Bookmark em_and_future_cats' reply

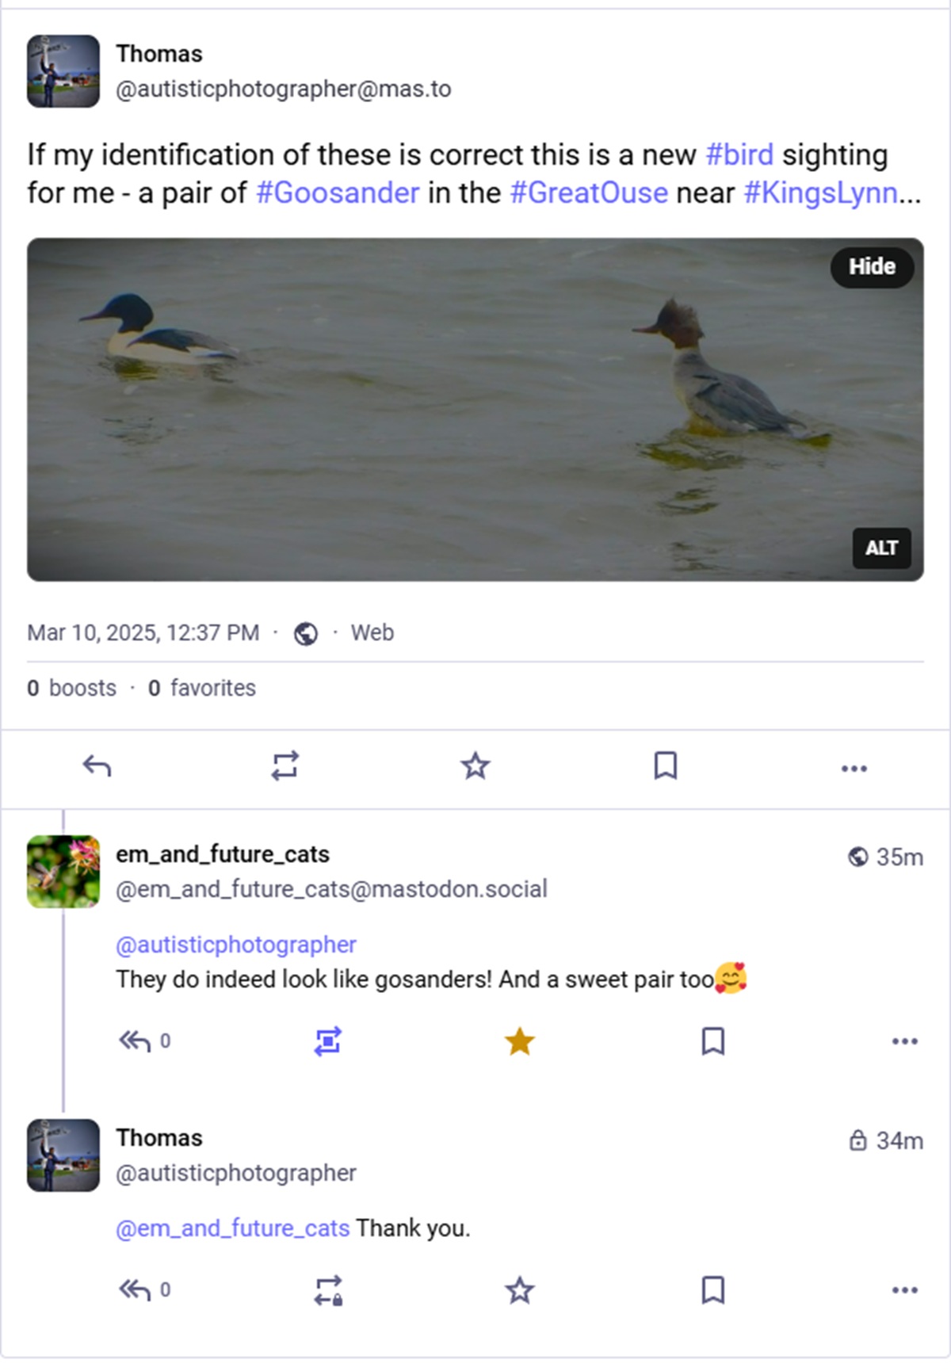[713, 1041]
